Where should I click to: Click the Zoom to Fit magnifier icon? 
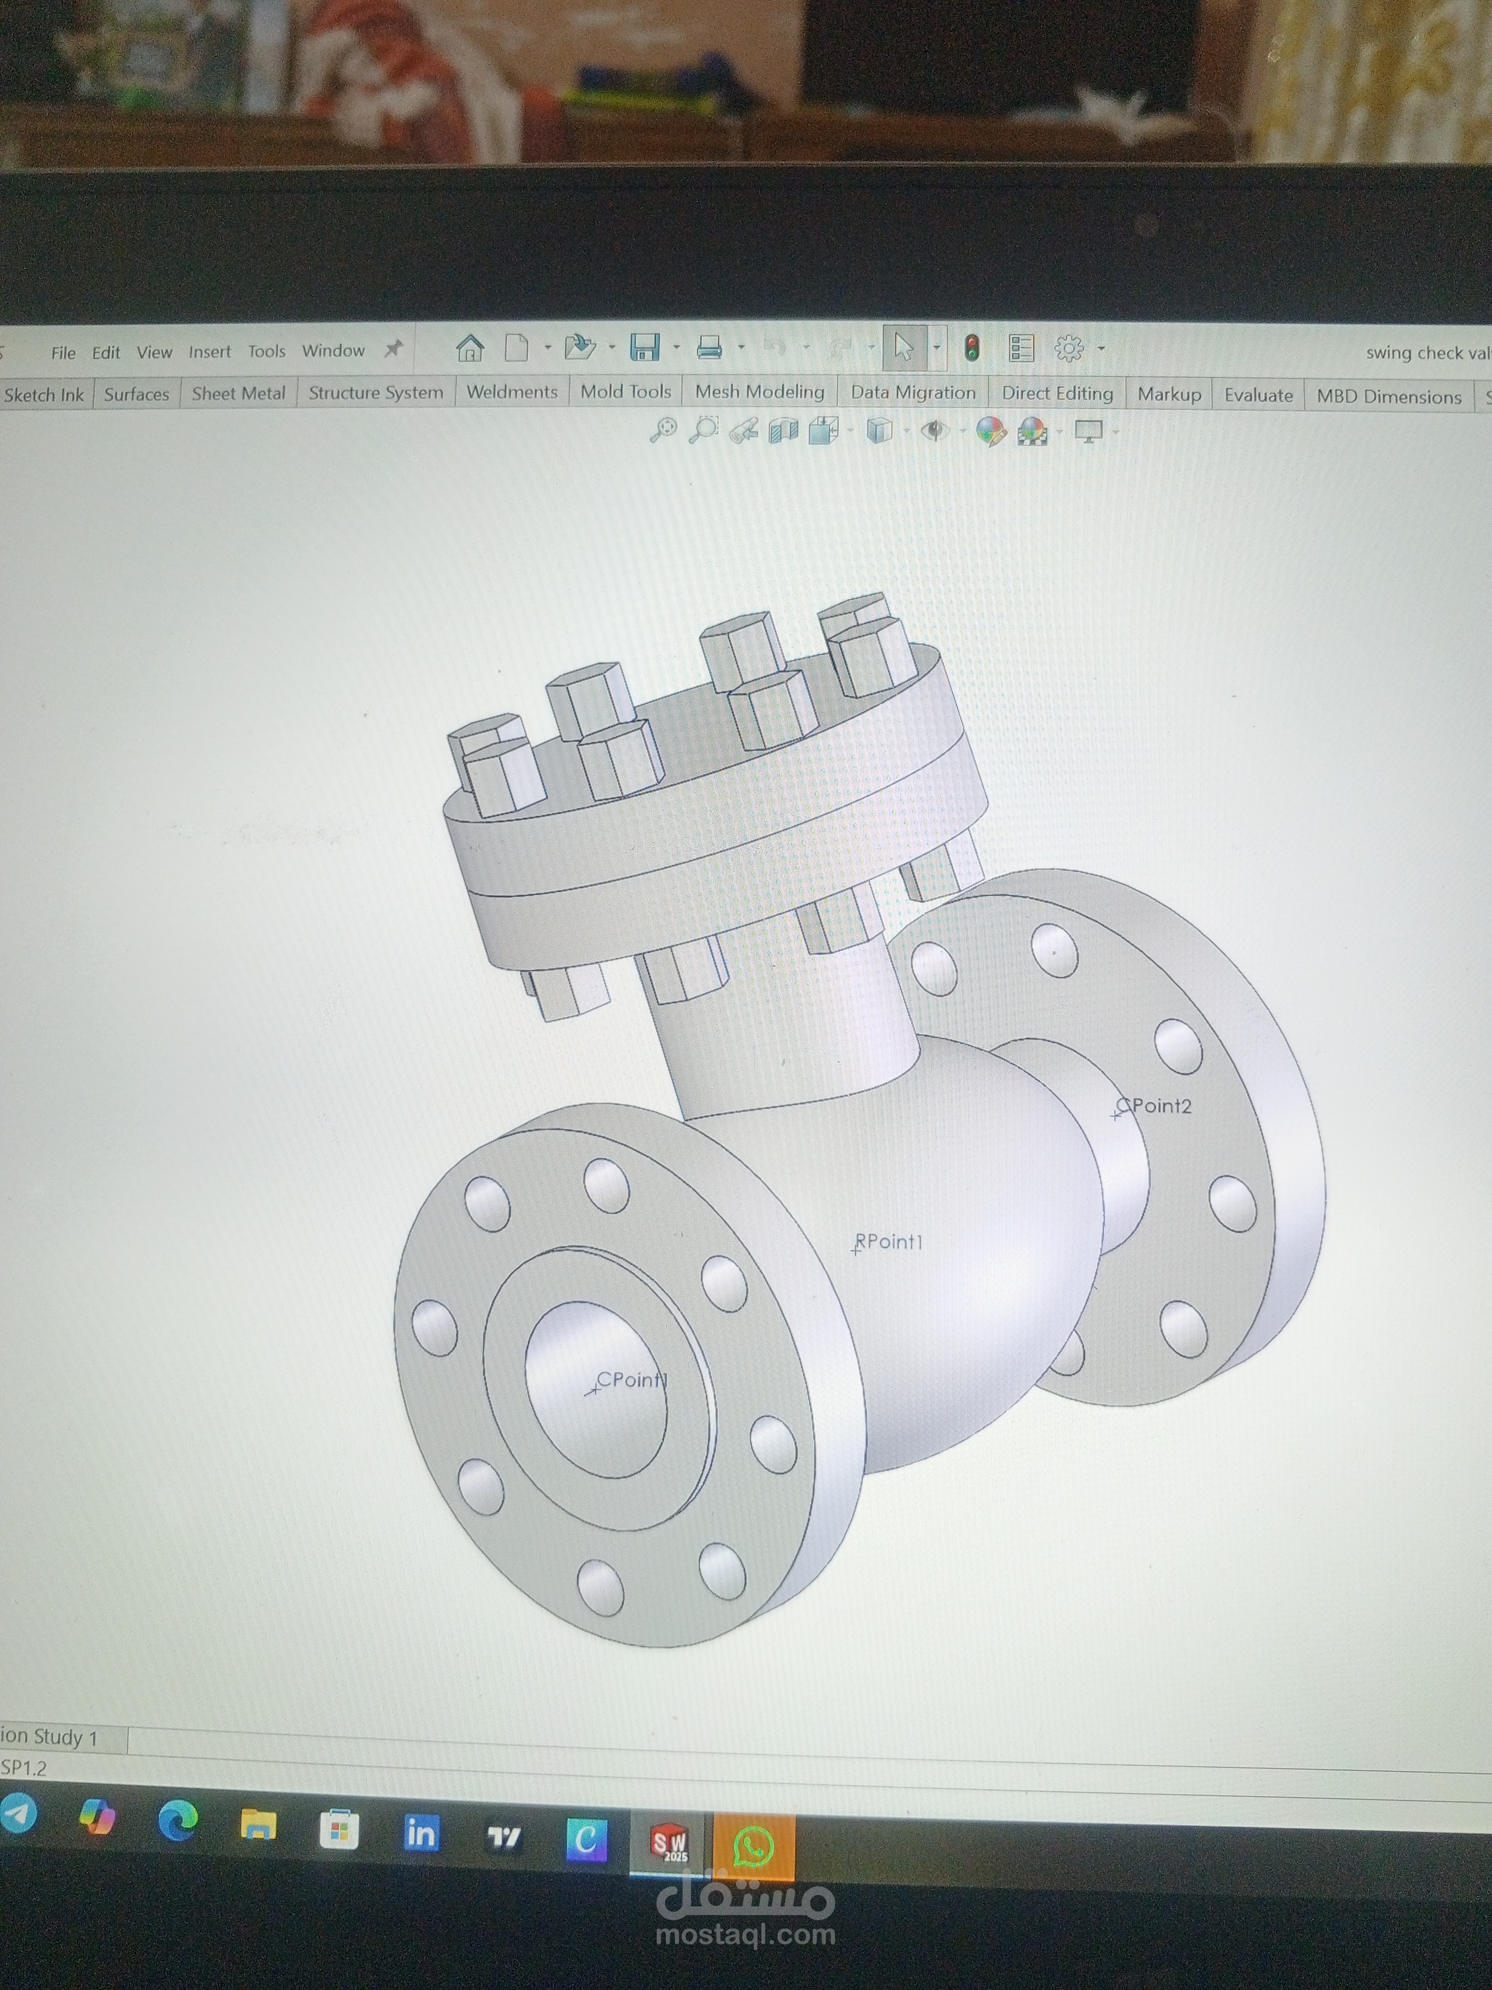click(663, 430)
